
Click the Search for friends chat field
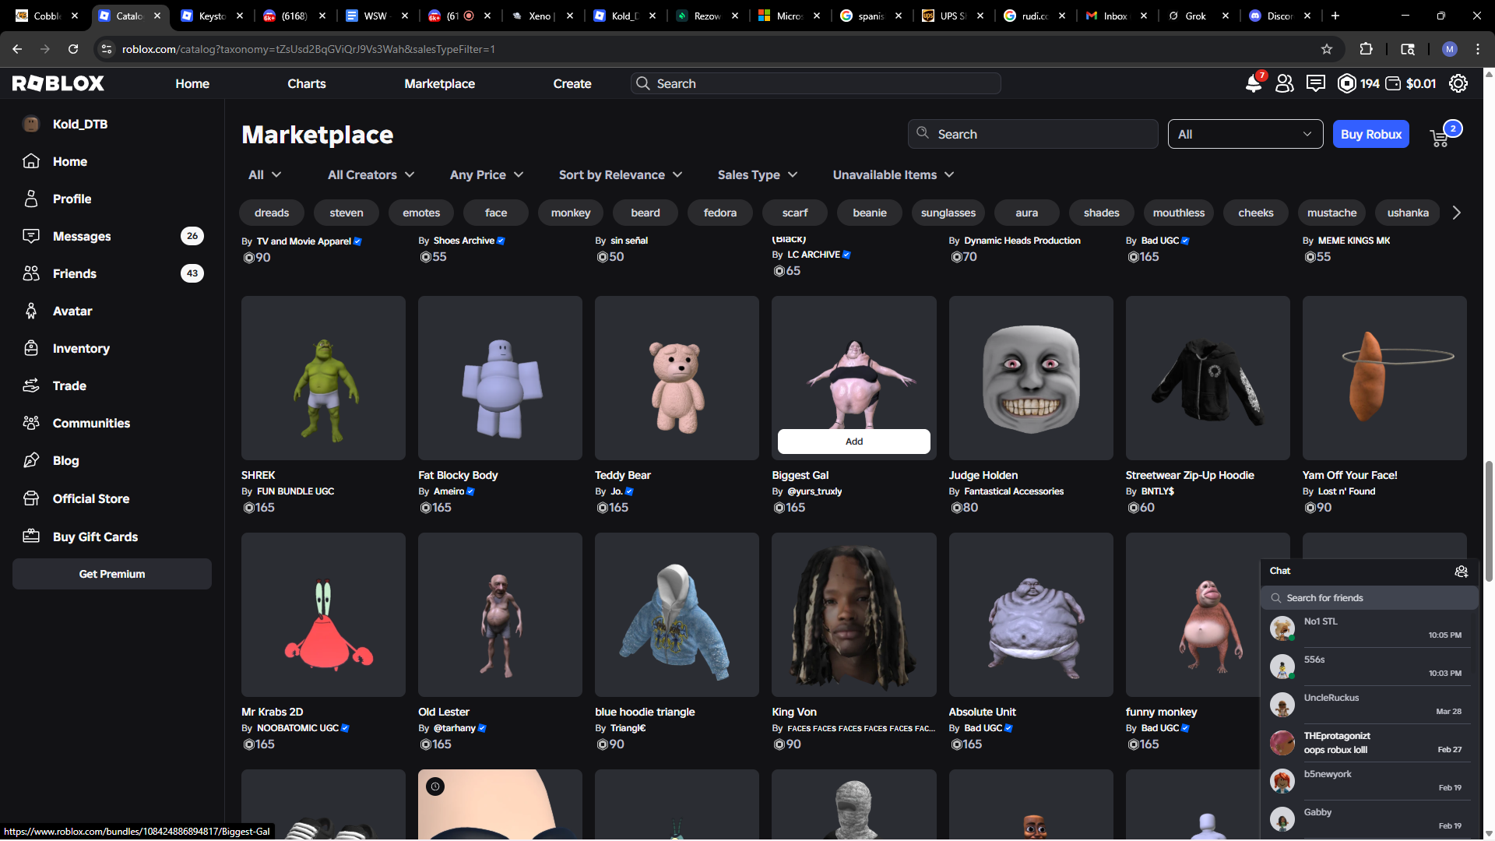(x=1369, y=598)
